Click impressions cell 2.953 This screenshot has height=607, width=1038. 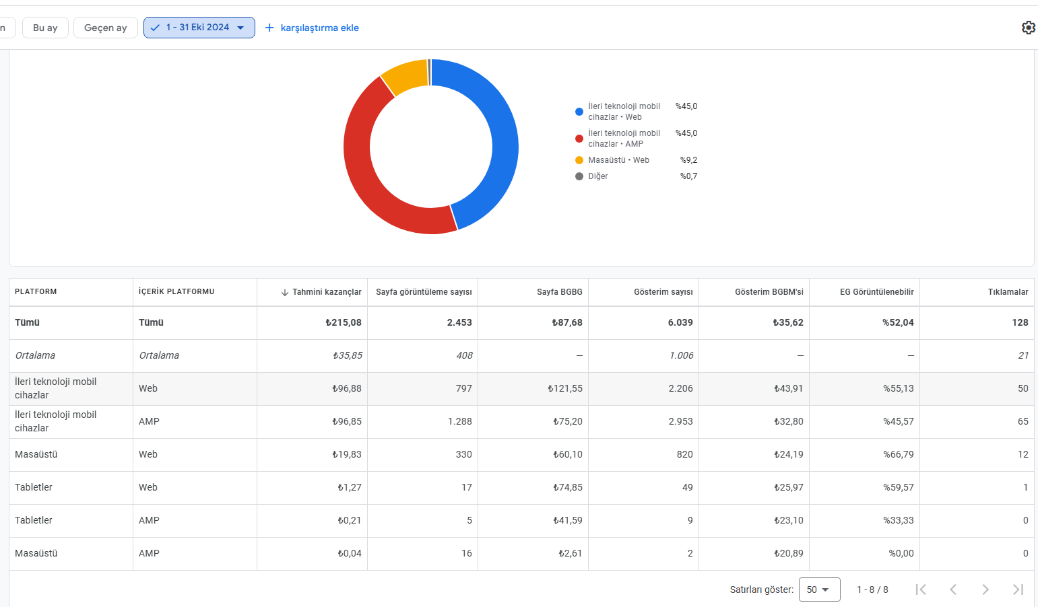tap(681, 421)
